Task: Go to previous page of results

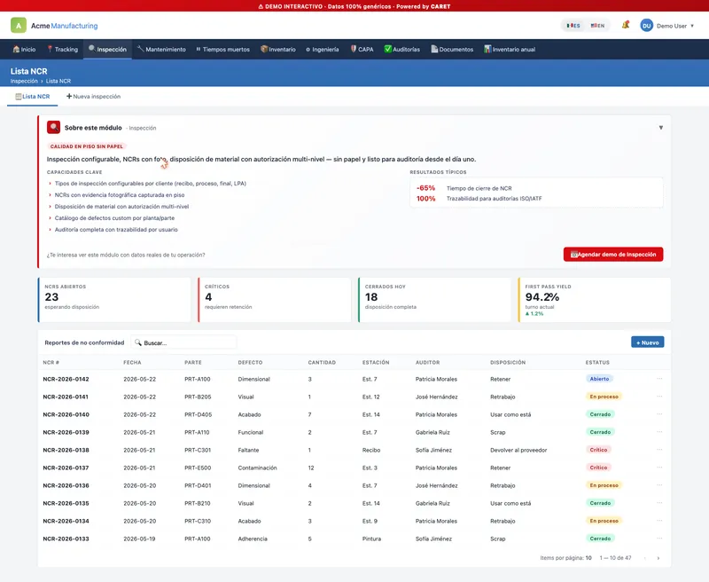Action: point(645,558)
